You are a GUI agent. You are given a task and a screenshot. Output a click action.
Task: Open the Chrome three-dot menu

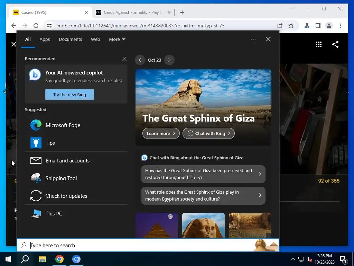click(341, 26)
